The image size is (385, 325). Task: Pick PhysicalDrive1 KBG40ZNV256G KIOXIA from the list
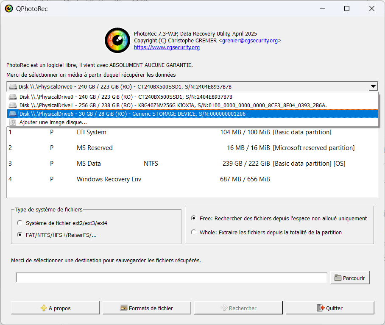click(x=193, y=105)
